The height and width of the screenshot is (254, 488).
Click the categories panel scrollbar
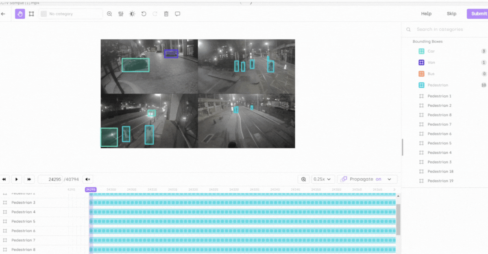point(403,147)
